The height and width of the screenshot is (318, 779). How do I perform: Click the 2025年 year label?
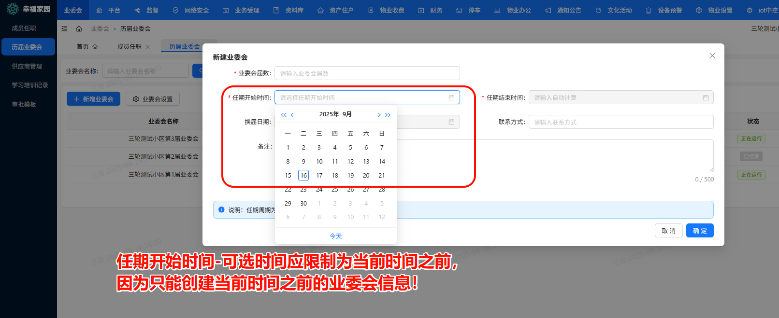[x=329, y=114]
